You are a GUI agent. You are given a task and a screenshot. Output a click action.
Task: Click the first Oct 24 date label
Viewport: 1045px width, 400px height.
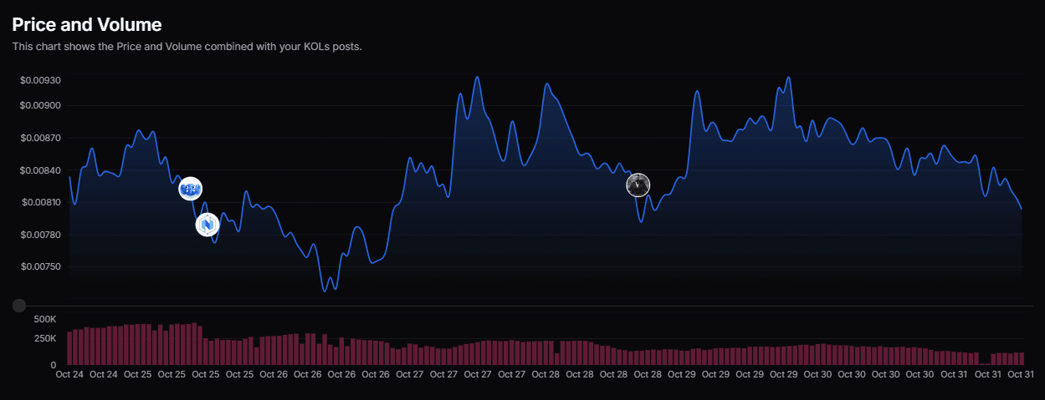point(69,375)
